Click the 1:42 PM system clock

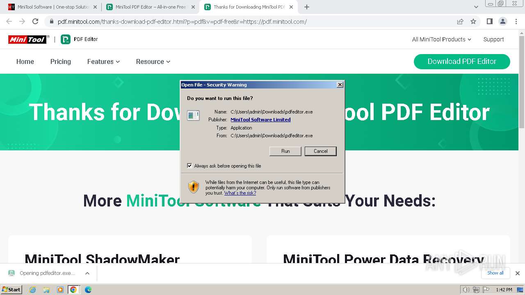coord(504,290)
